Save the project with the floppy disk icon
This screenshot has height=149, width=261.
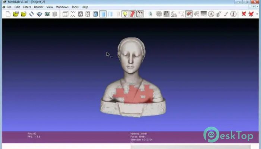tap(39, 14)
